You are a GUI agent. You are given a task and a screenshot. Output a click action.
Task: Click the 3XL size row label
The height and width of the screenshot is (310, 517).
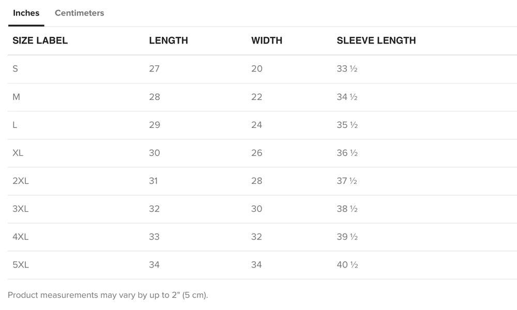(x=21, y=209)
